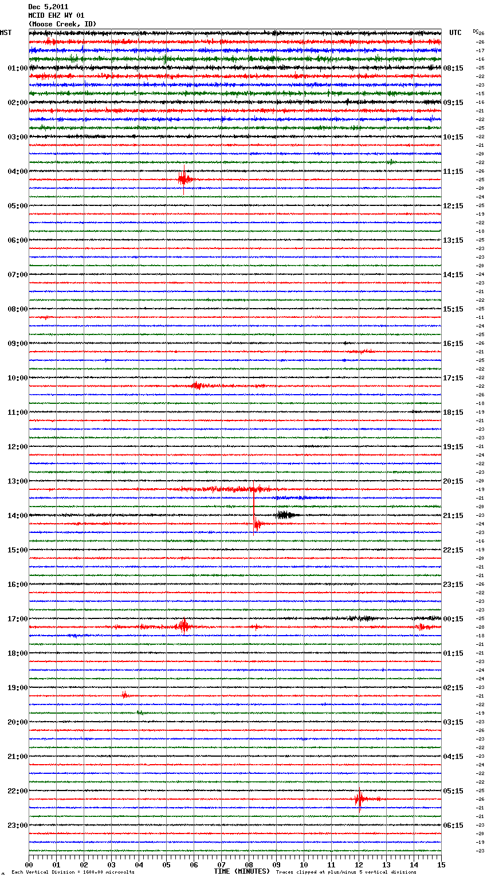Image resolution: width=487 pixels, height=880 pixels.
Task: Select the "07:00" MST hour label
Action: click(18, 275)
